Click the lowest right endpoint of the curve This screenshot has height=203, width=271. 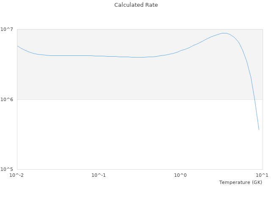[x=259, y=129]
